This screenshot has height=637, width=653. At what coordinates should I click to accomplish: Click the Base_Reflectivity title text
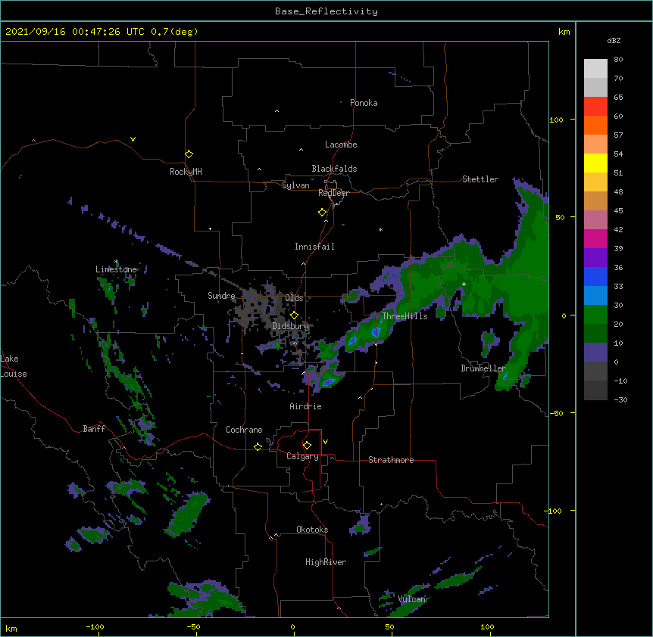click(326, 11)
